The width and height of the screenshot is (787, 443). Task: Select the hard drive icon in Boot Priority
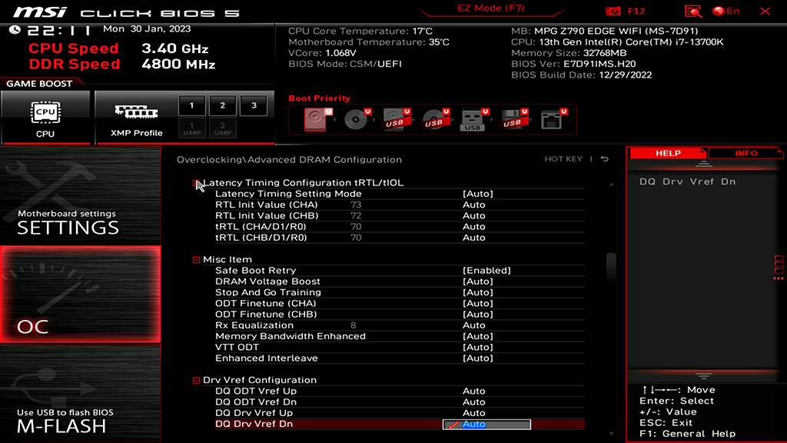point(317,118)
